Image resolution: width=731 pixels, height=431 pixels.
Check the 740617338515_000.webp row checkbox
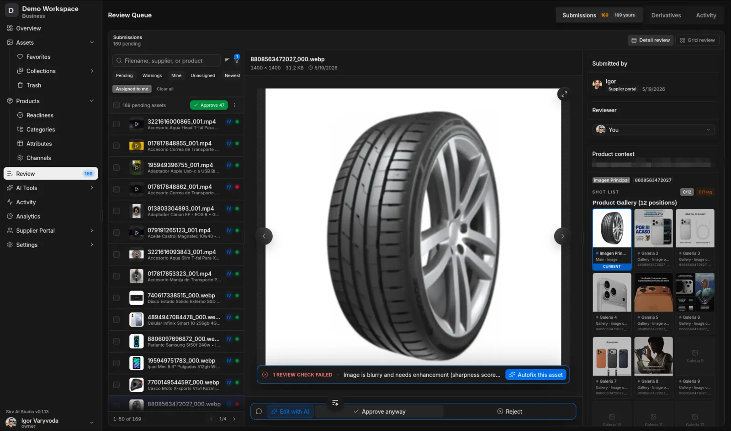(117, 298)
